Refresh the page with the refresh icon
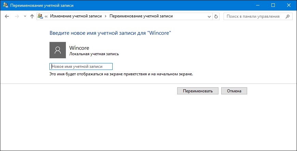Viewport: 297px width, 151px height. click(216, 17)
